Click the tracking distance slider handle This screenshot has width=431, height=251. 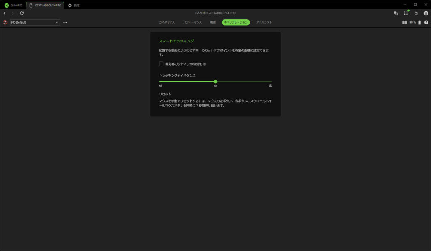pyautogui.click(x=215, y=82)
